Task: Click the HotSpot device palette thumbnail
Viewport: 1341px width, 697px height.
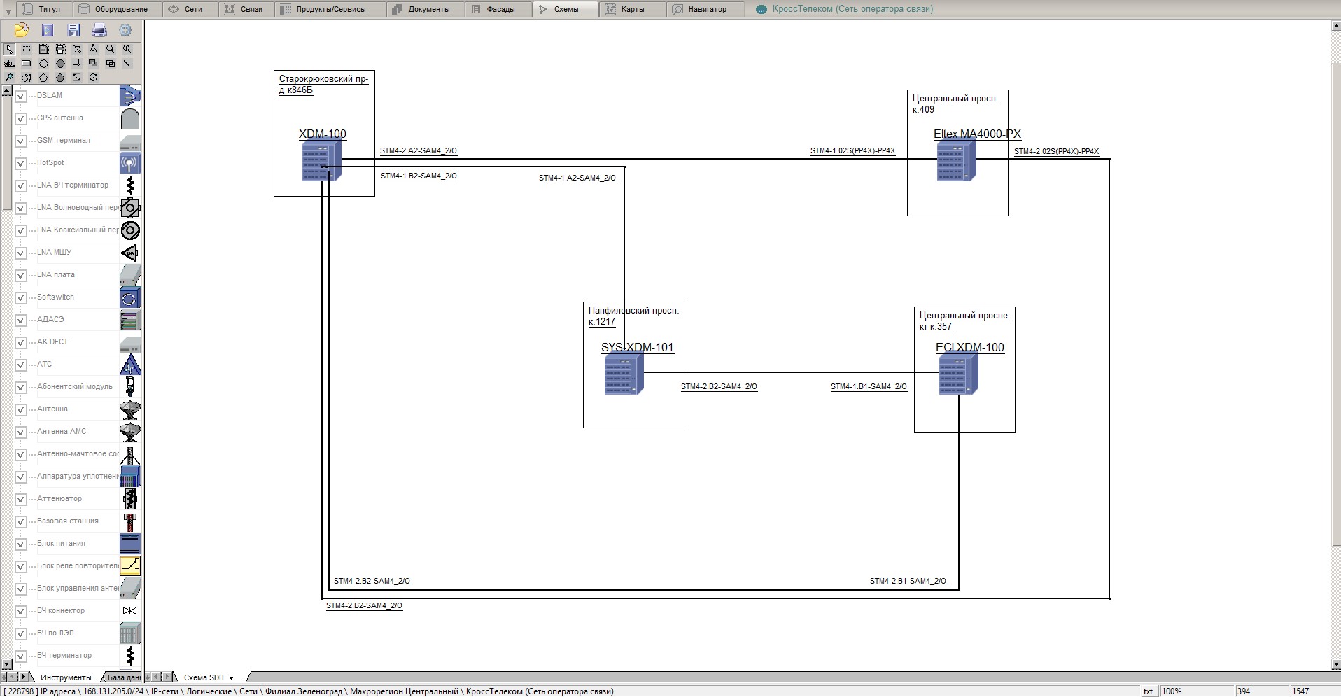Action: [x=130, y=164]
